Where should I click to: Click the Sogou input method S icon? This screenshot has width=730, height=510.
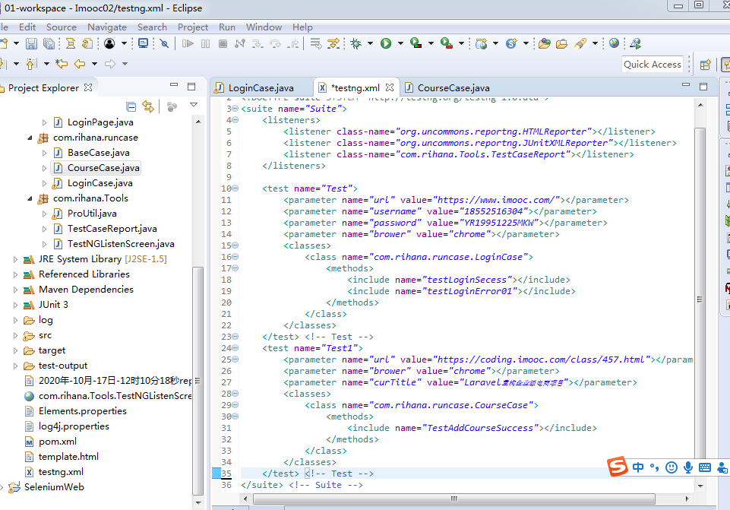[x=618, y=467]
